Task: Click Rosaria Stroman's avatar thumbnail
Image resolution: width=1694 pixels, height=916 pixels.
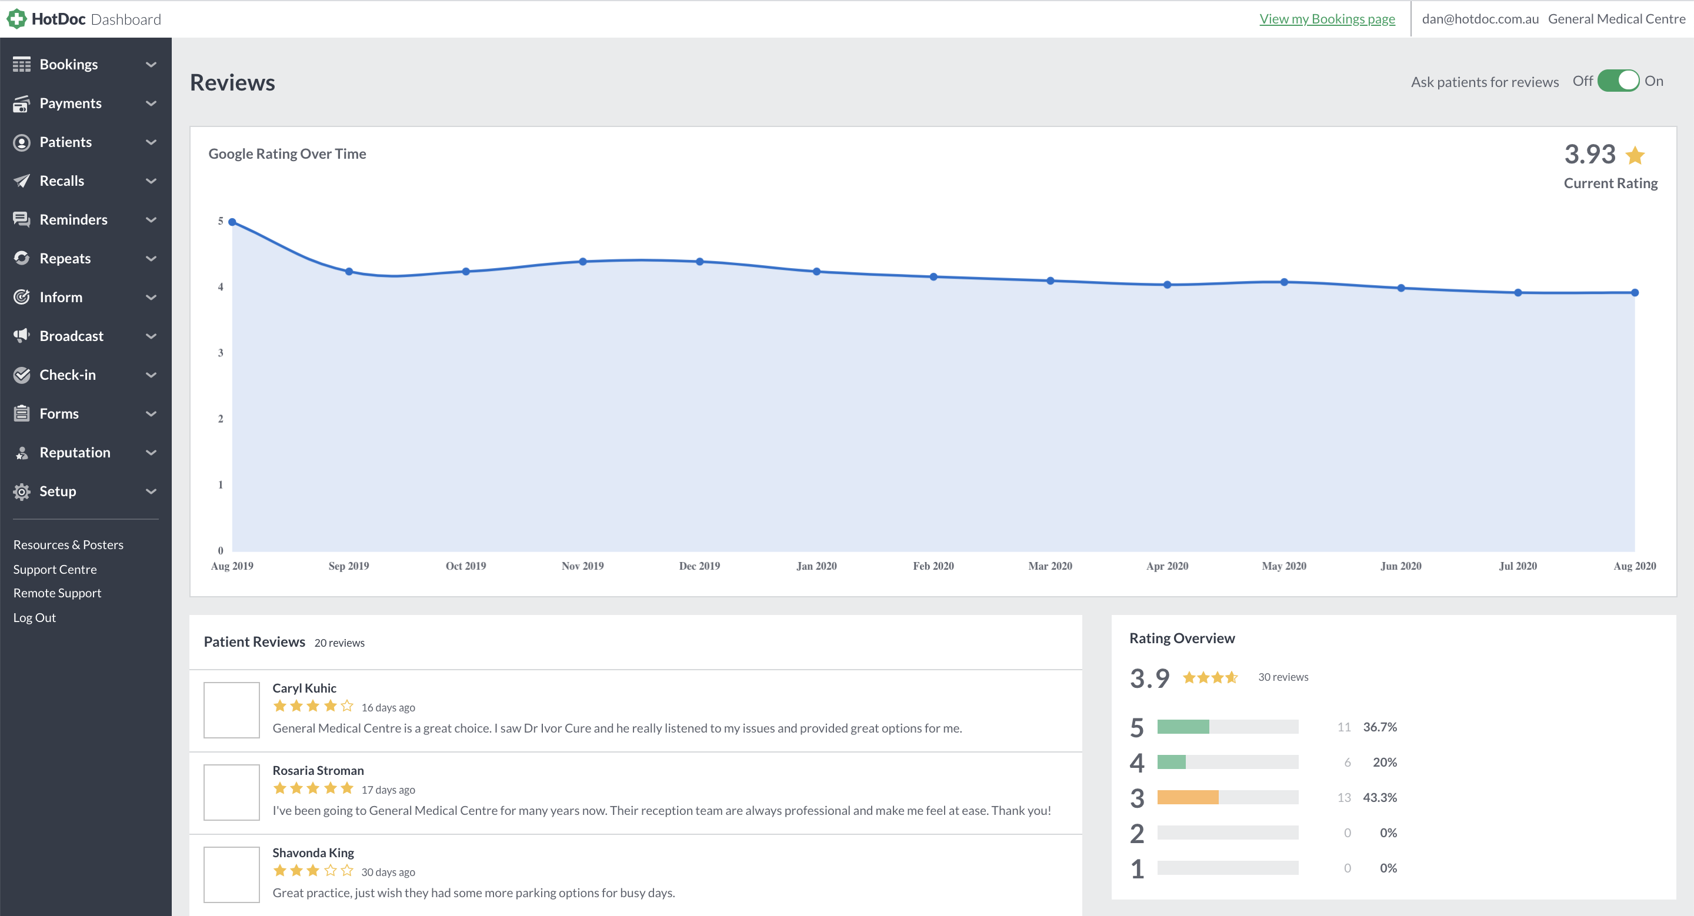Action: 232,793
